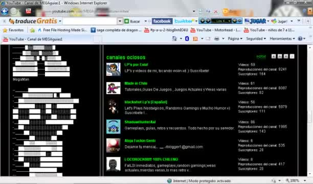Open the traduceGratis search box dropdown arrow
The width and height of the screenshot is (313, 184).
pos(120,21)
